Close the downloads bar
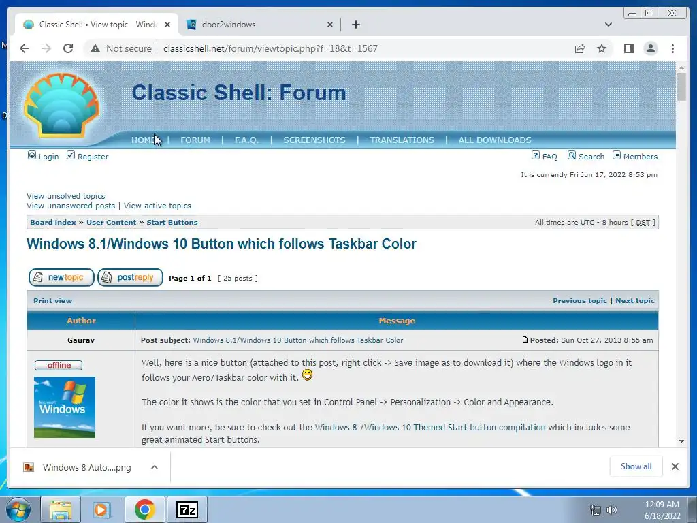This screenshot has width=697, height=523. click(675, 466)
